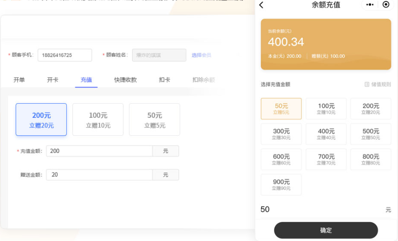Click the 本金(元) 200.00 text
Screen dimensions: 398x241
pyautogui.click(x=284, y=56)
